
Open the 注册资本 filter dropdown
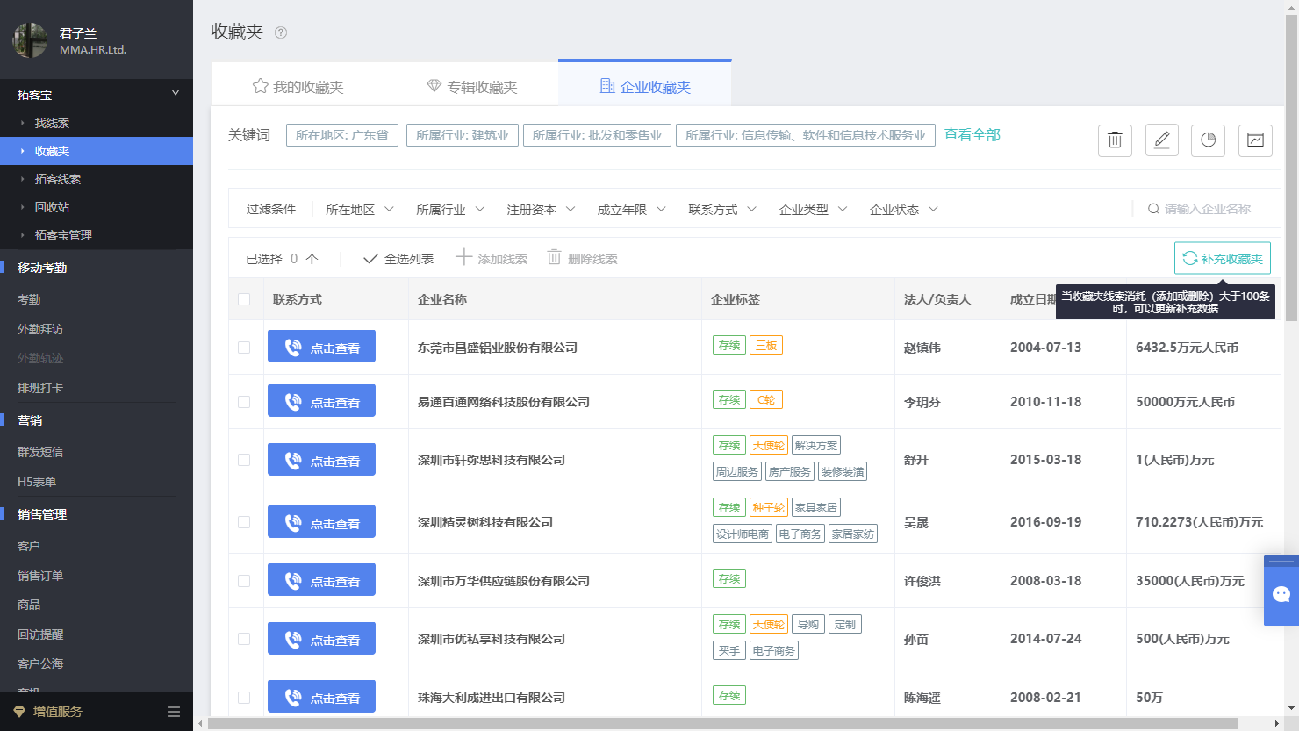point(541,210)
